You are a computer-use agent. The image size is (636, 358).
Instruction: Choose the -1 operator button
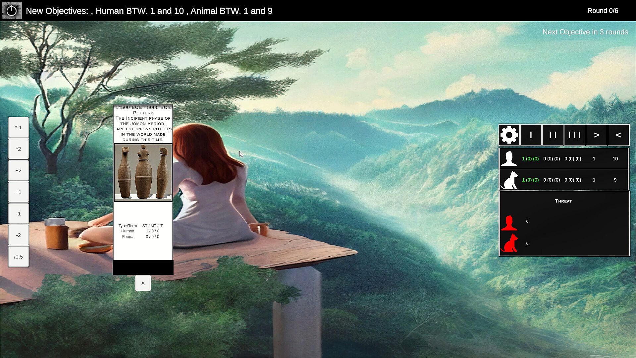tap(19, 213)
